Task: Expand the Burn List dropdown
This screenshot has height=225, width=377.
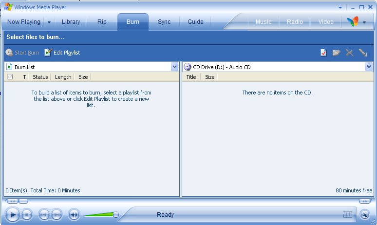Action: point(175,67)
